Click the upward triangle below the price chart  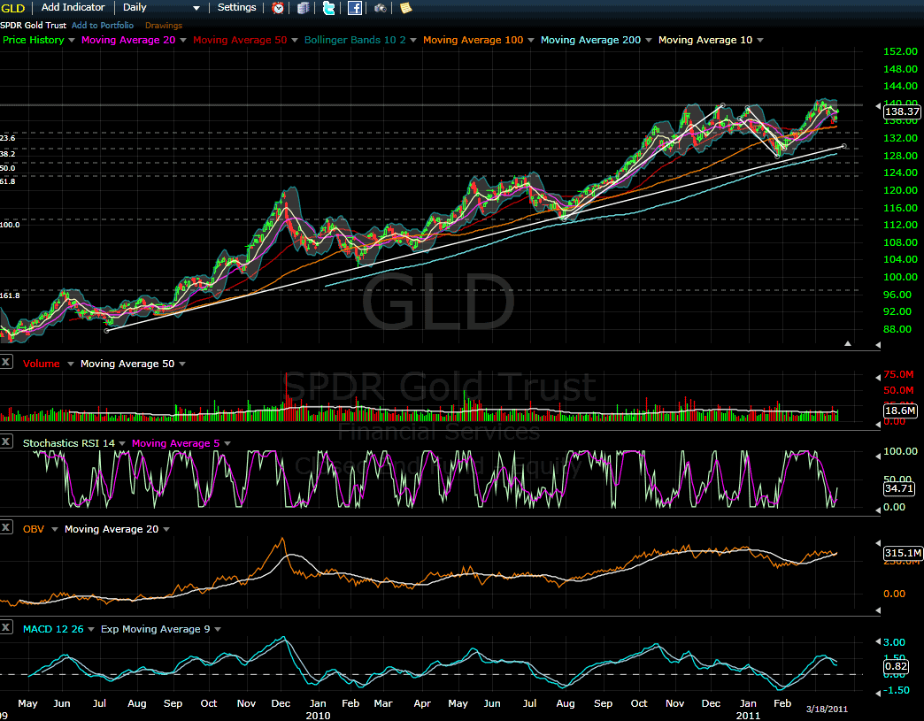(847, 343)
